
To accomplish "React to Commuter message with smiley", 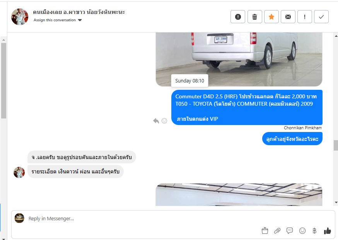I will tap(164, 121).
